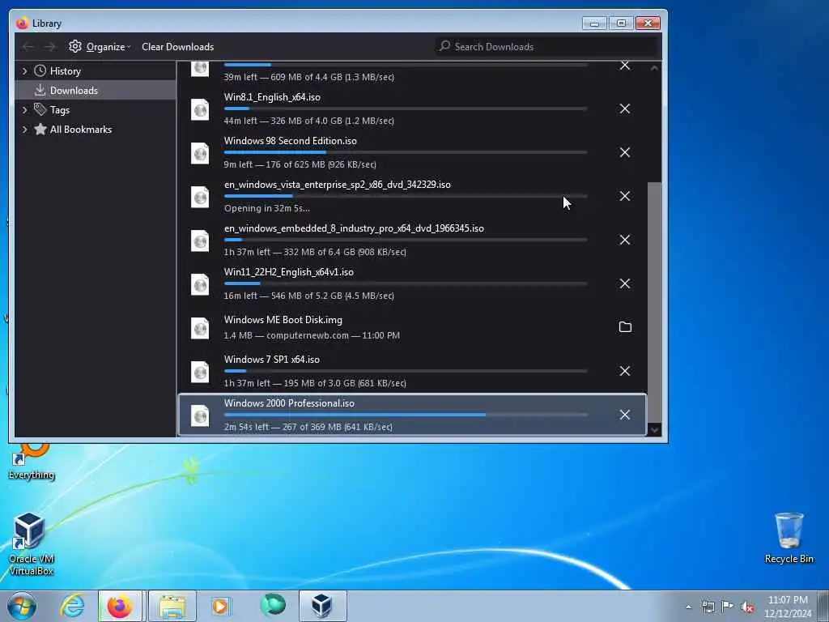
Task: Launch Internet Explorer from taskbar
Action: 72,606
